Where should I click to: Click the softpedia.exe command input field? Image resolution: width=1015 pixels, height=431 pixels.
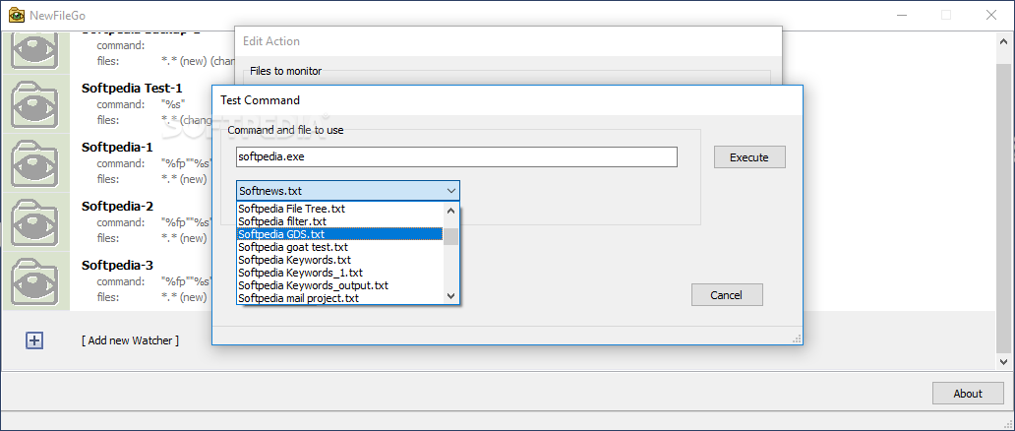[x=456, y=156]
